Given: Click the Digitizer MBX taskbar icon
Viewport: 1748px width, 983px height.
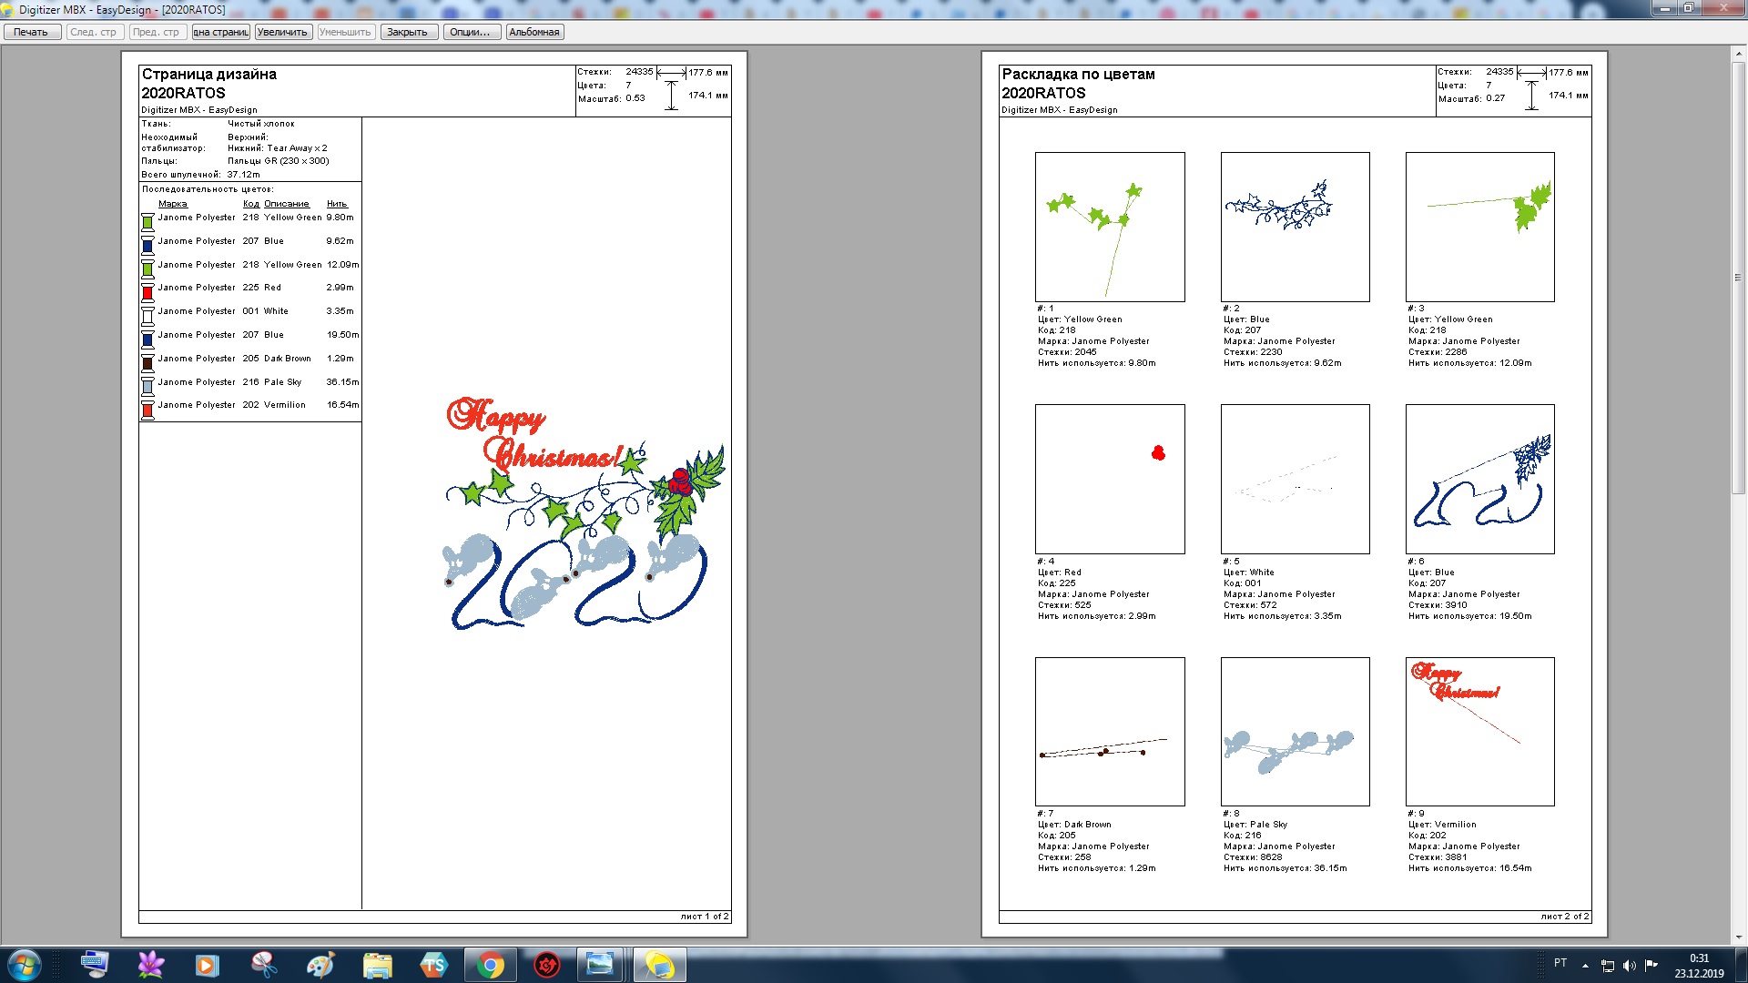Looking at the screenshot, I should point(659,965).
